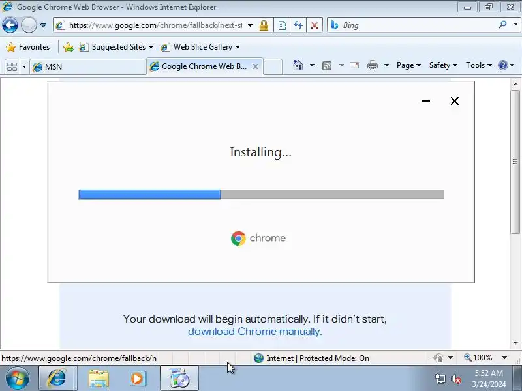Switch to the MSN tab

point(88,67)
